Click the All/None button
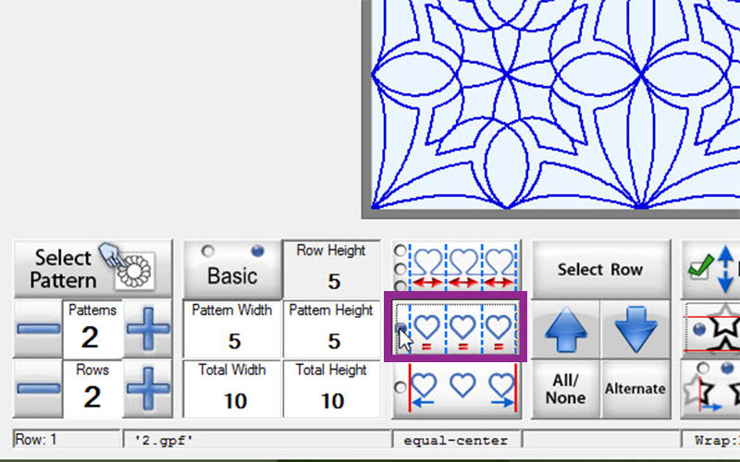Screen dimensions: 740x462 [566, 389]
